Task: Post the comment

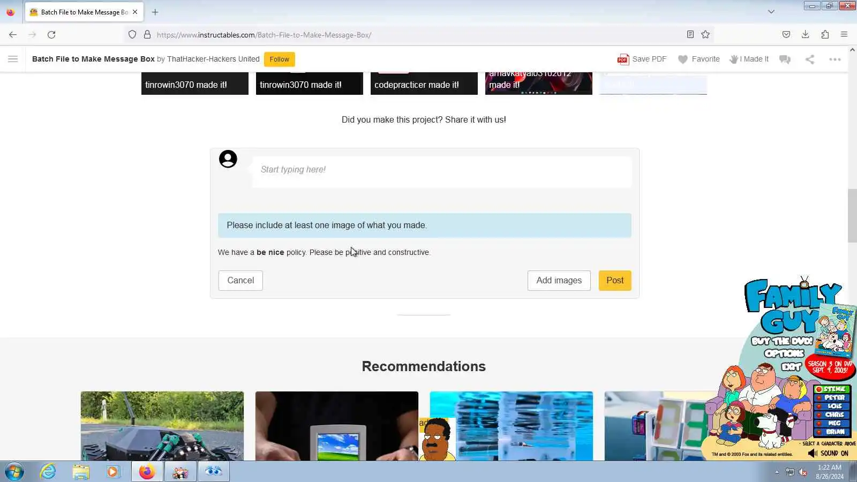Action: pos(615,281)
